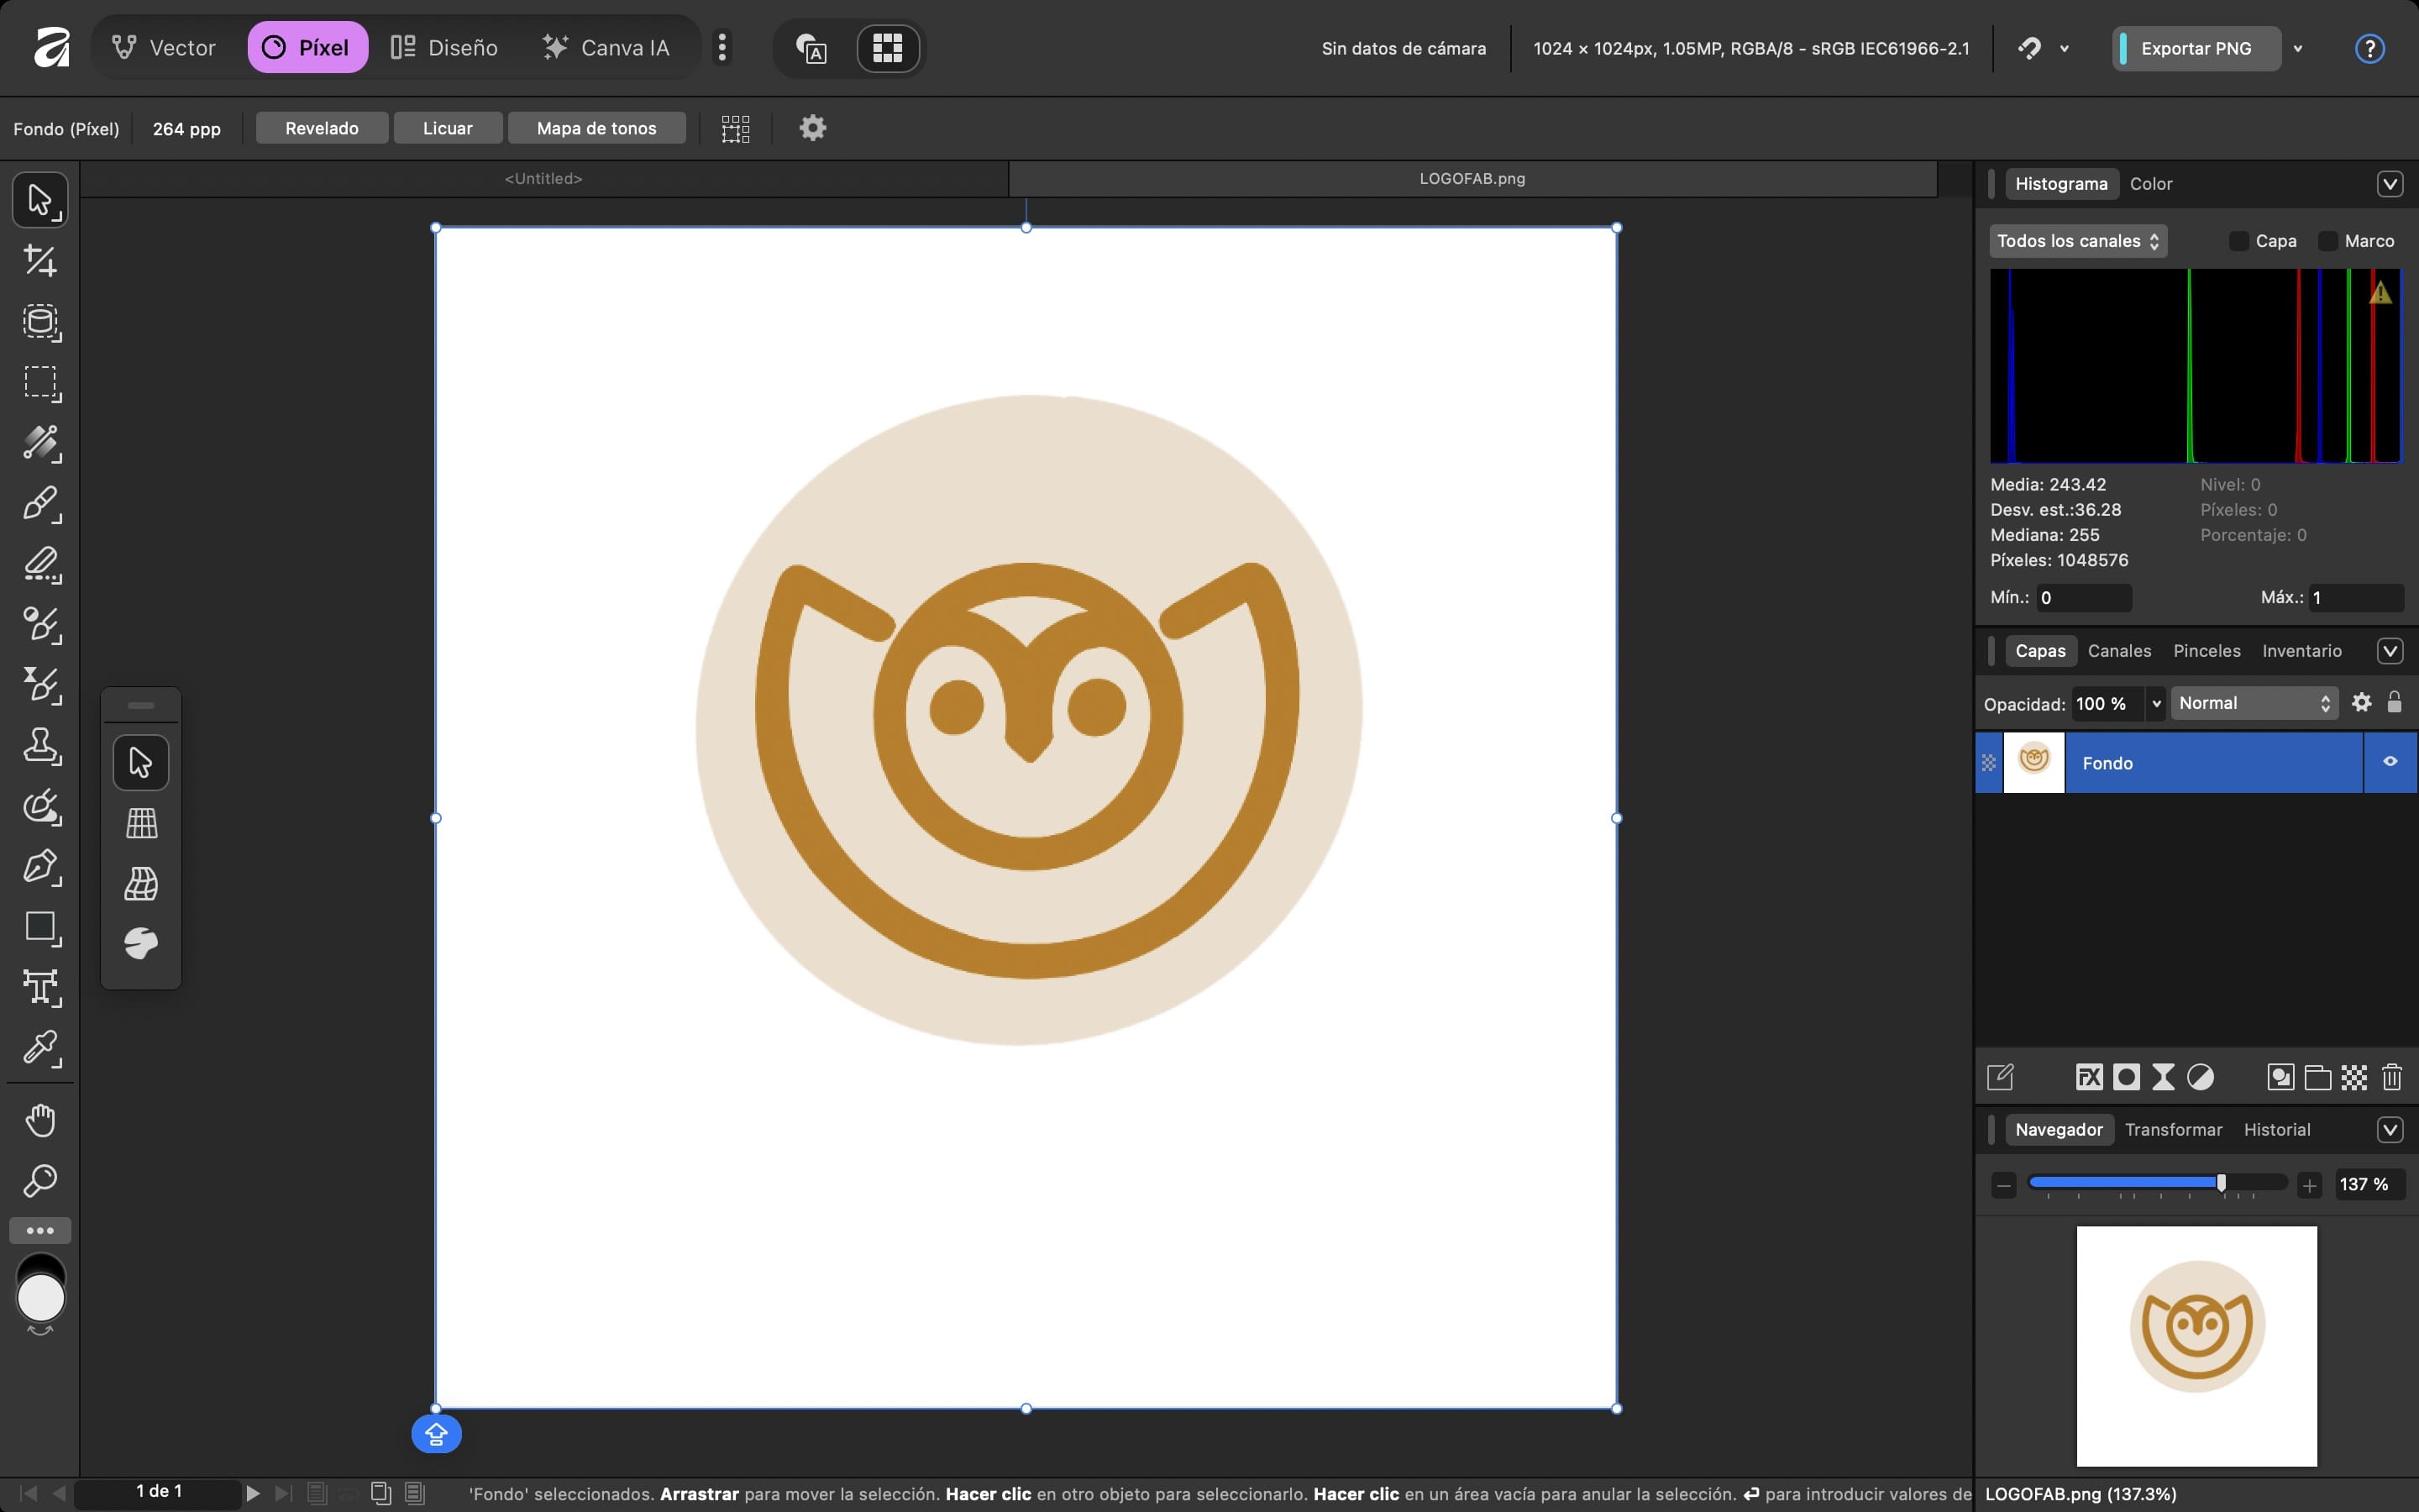The image size is (2419, 1512).
Task: Switch to the Canales tab
Action: pos(2118,651)
